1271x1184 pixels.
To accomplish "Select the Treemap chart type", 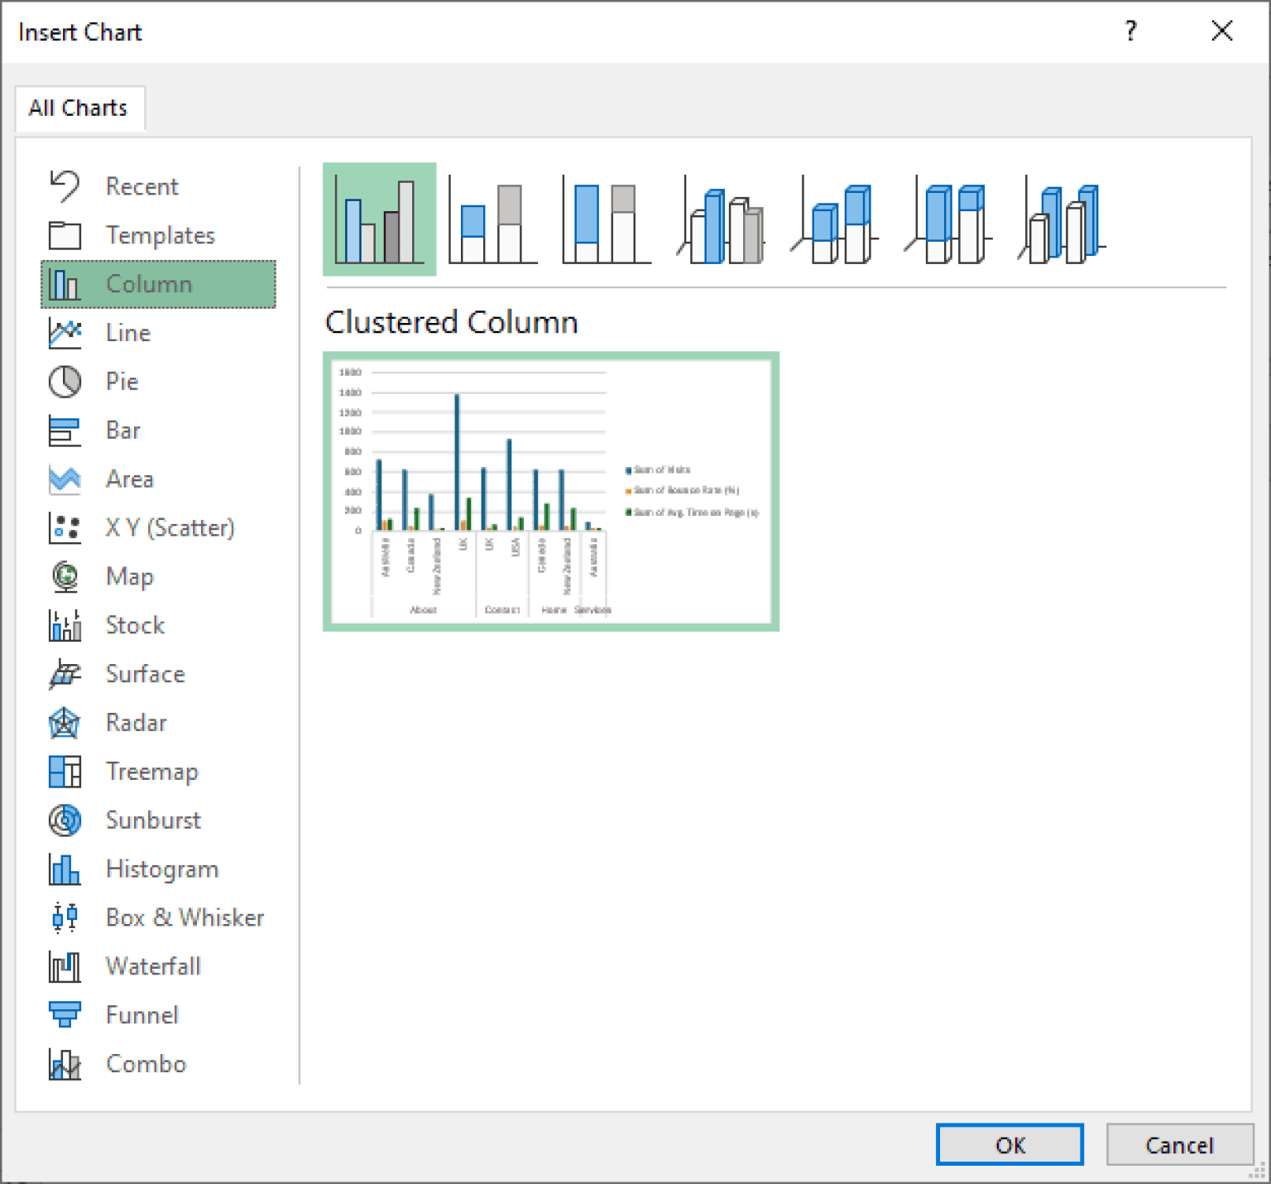I will coord(152,772).
